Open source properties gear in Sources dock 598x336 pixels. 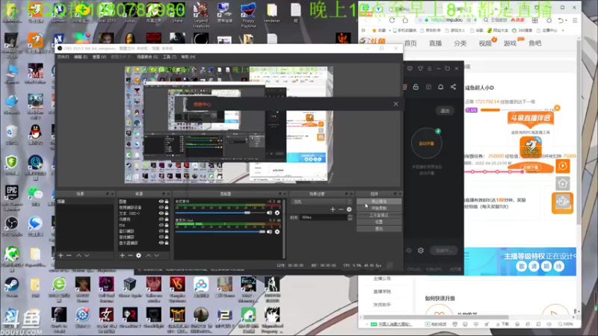138,255
